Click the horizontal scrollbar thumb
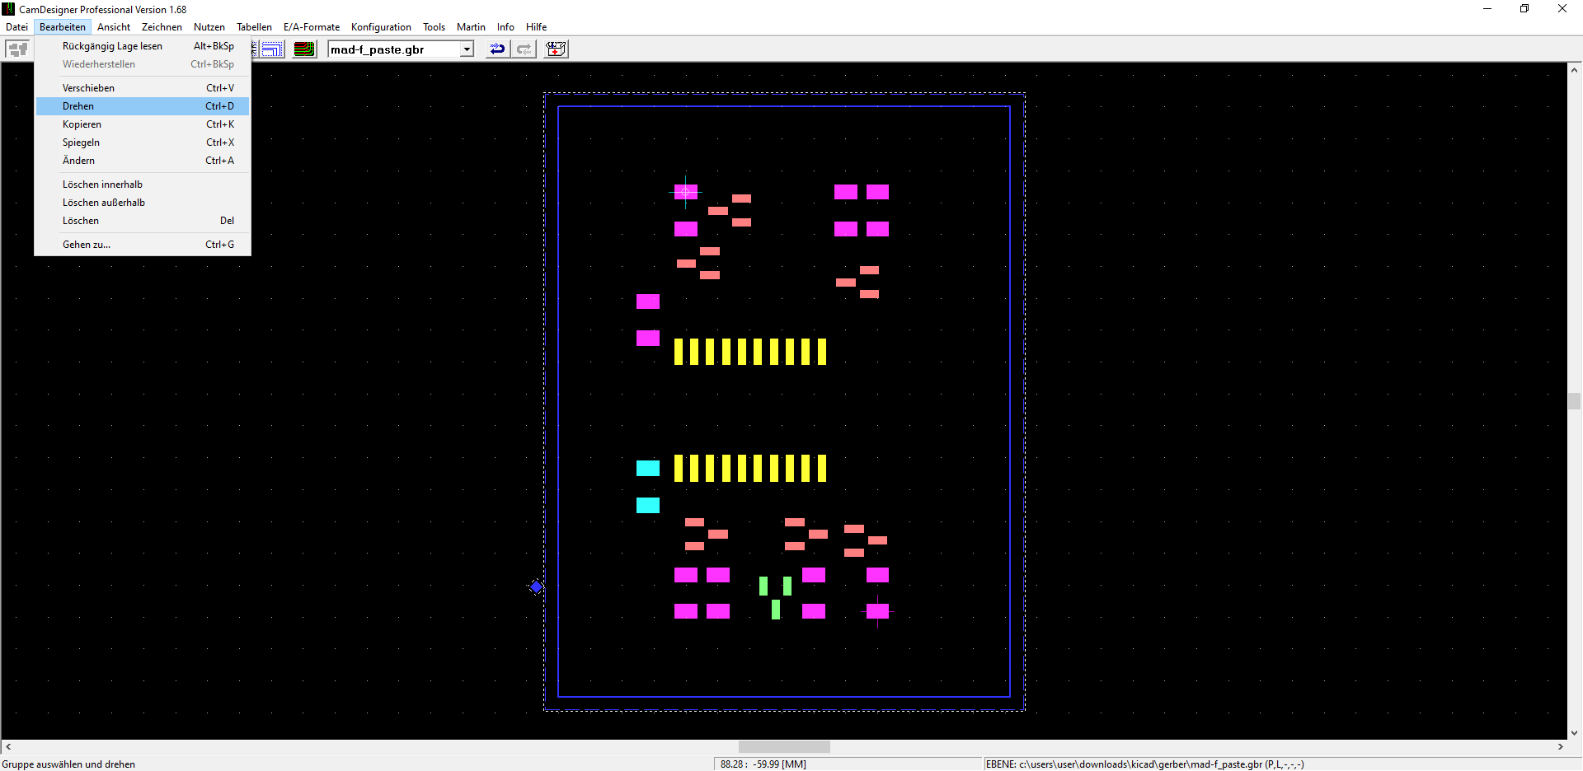The image size is (1583, 771). (x=783, y=746)
